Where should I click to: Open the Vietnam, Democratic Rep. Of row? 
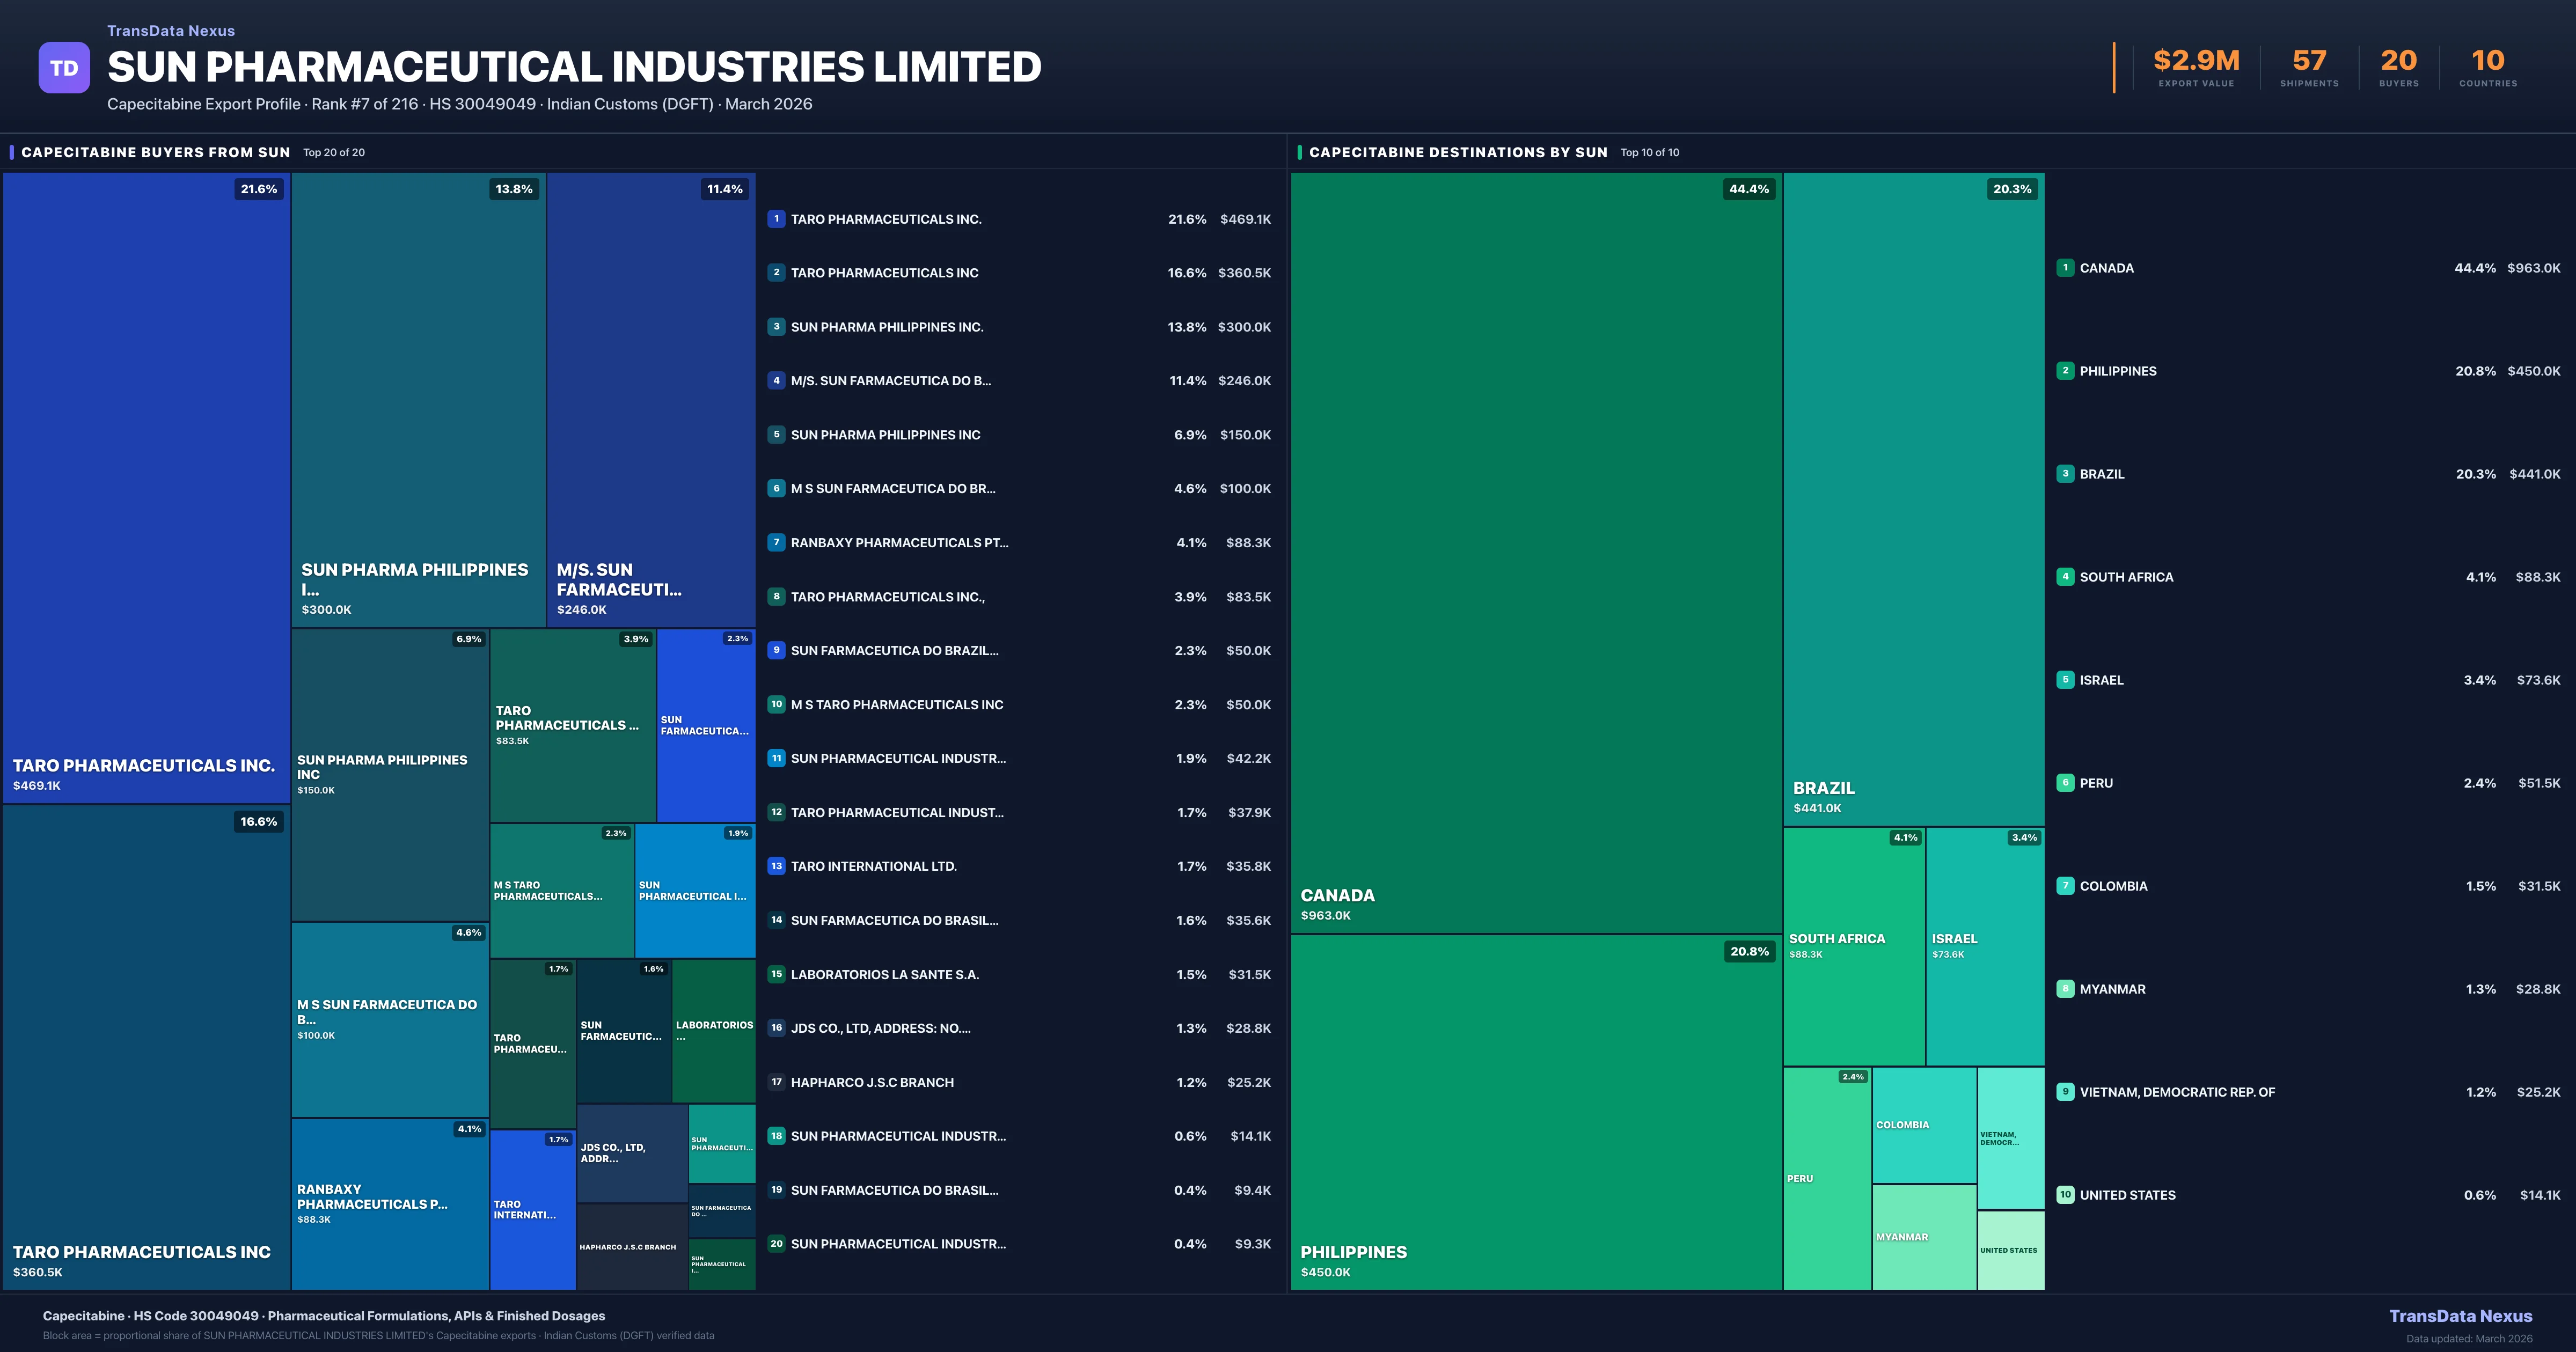(2177, 1092)
